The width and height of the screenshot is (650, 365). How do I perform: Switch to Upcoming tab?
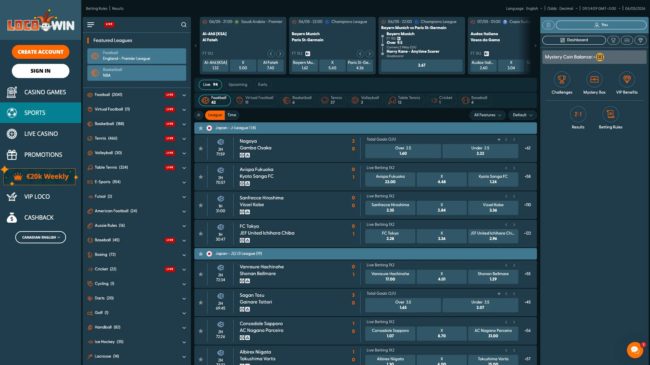(238, 85)
